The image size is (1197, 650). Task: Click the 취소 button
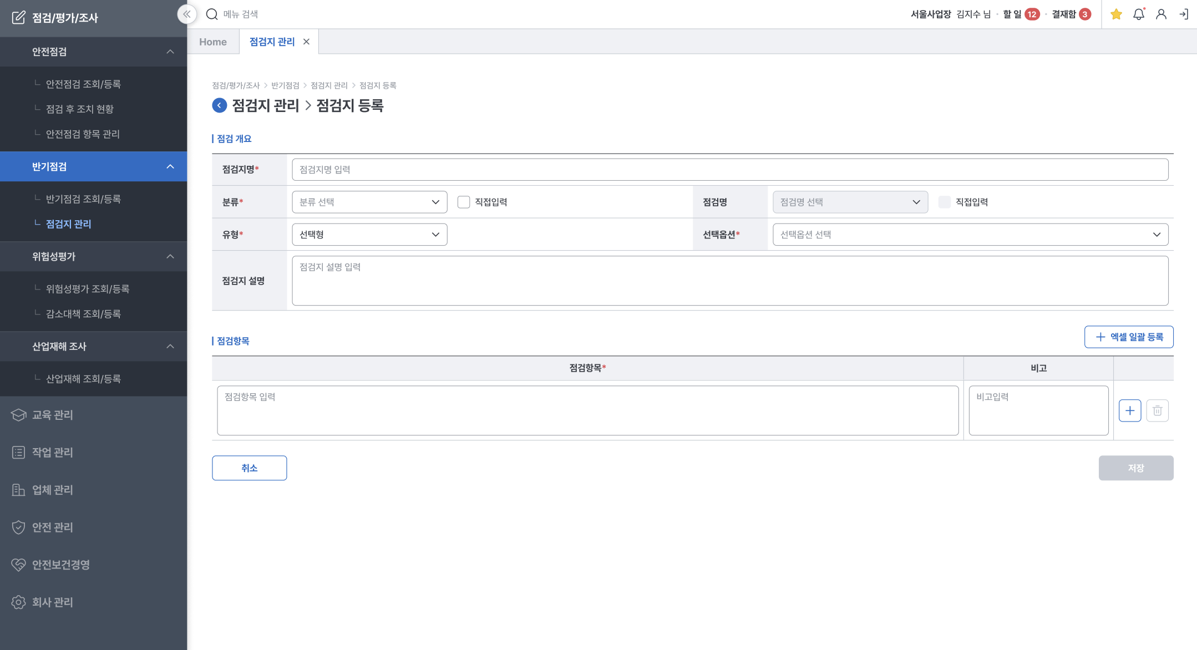click(x=249, y=468)
